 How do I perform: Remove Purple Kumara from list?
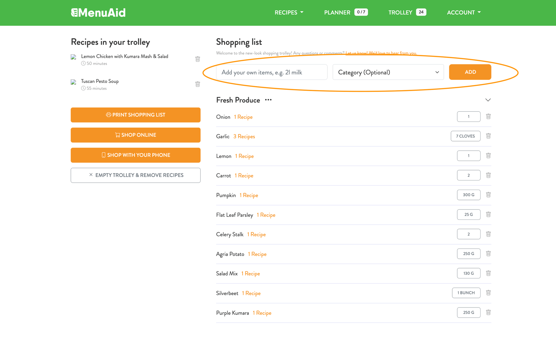tap(488, 312)
